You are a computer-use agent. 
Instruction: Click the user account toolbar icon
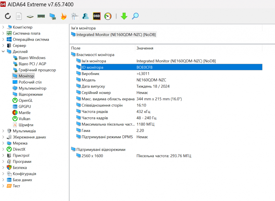click(86, 16)
